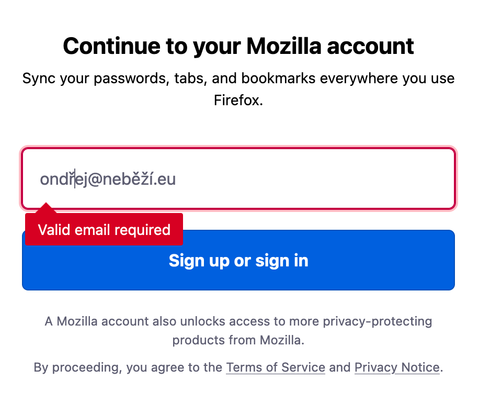This screenshot has height=403, width=479.
Task: Click the privacy-protecting products paragraph
Action: [x=238, y=321]
